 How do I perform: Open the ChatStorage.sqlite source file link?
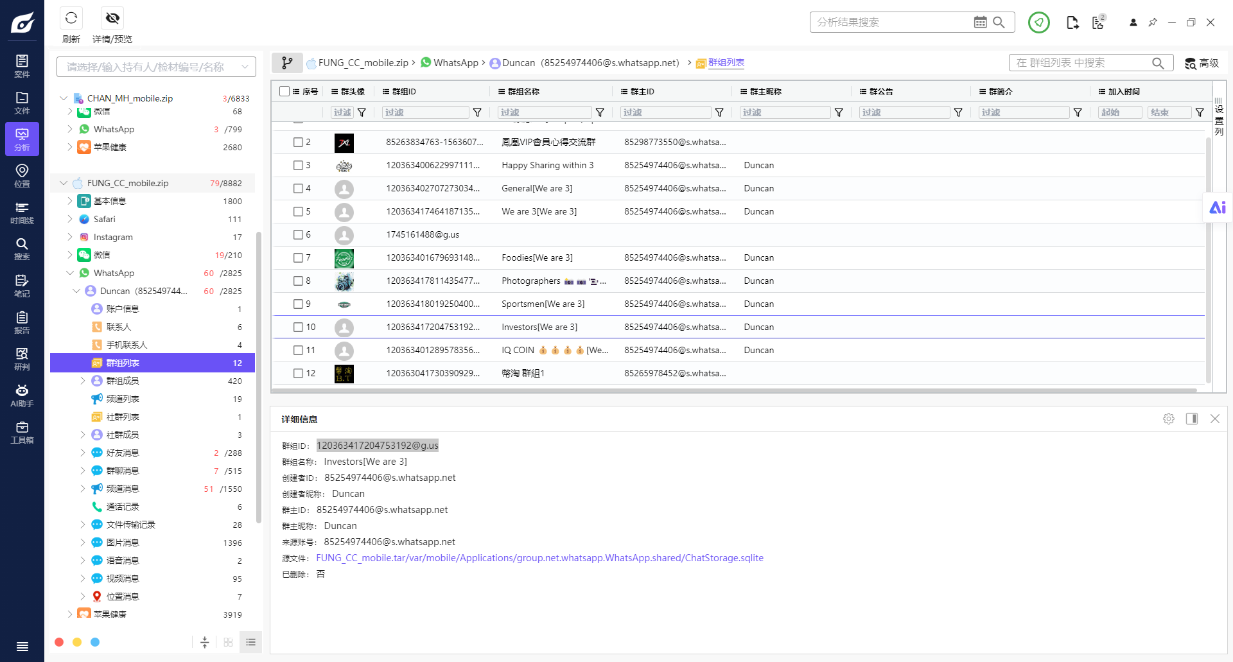[x=539, y=558]
